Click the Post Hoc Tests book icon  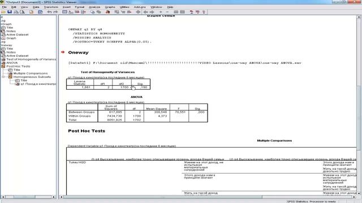tap(3, 67)
